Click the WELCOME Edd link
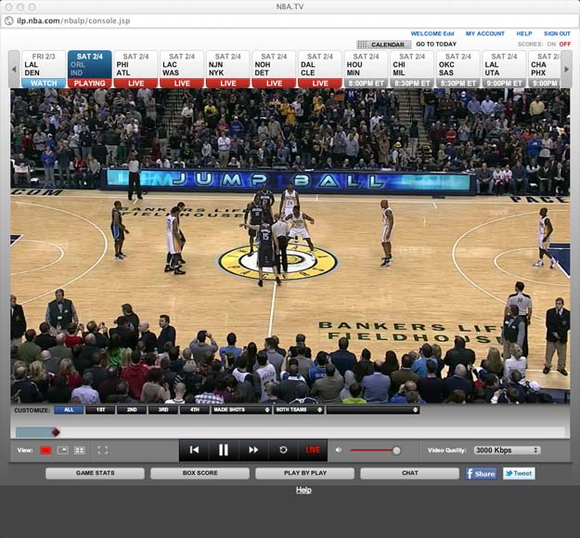Viewport: 580px width, 538px height. pos(432,33)
